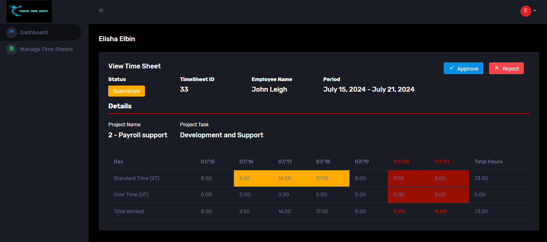Click the checkmark icon in Approve button
This screenshot has width=547, height=242.
(451, 68)
